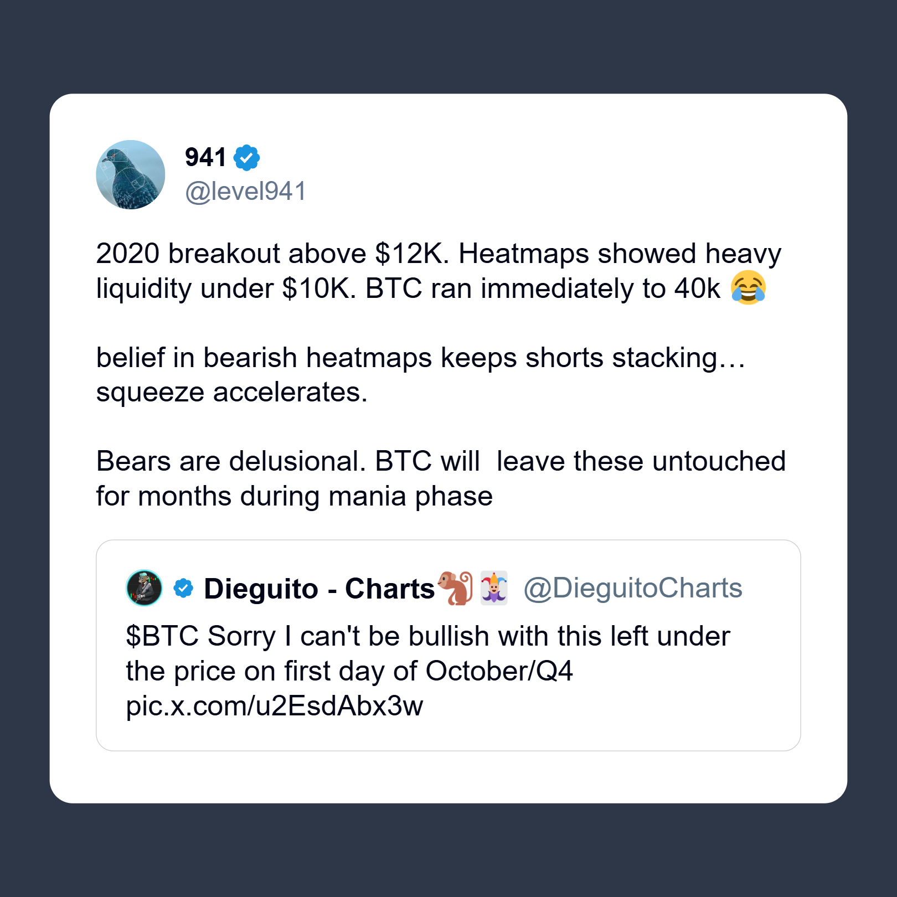Open the pic.x.com/u2EsdAbx3w link

coord(274,706)
